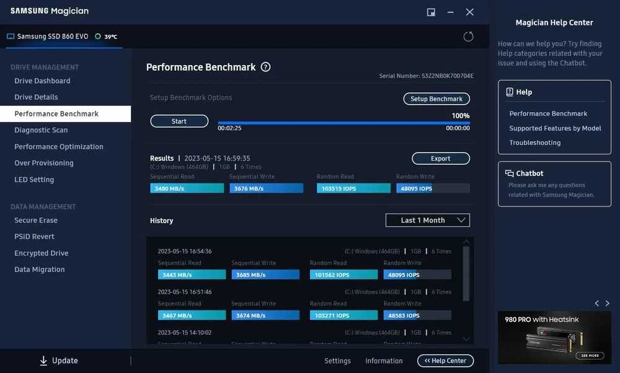Open Supported Features by Model help topic
Viewport: 620px width, 373px height.
pos(555,128)
